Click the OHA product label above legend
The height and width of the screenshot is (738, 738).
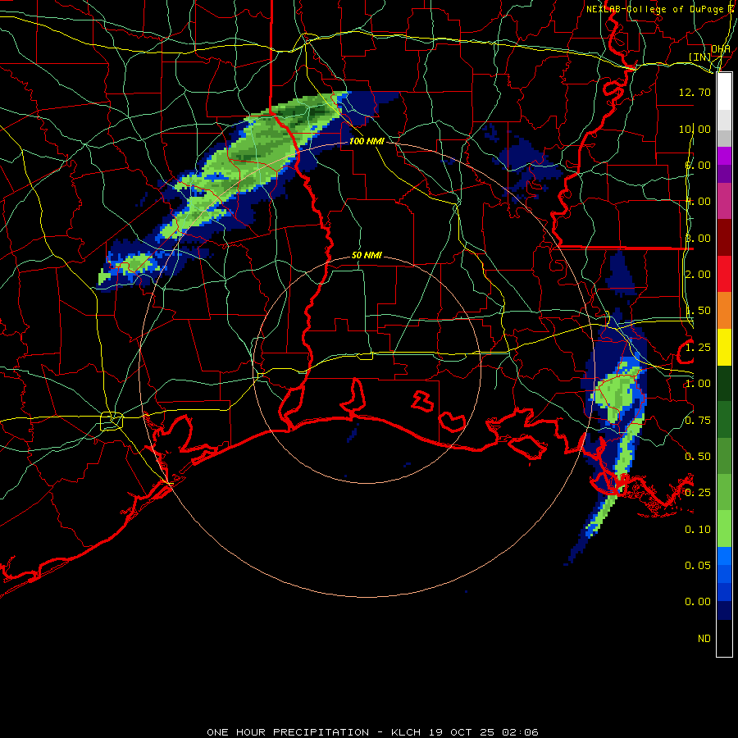[x=721, y=49]
